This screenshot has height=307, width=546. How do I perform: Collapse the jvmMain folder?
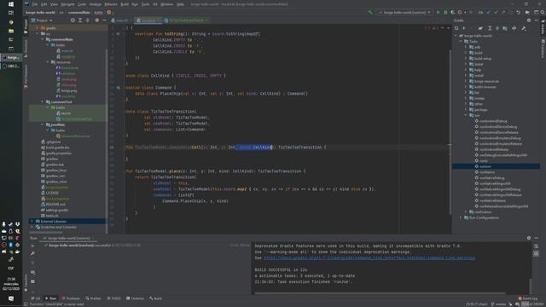pos(43,125)
